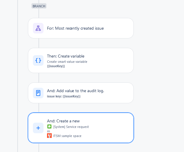
Task: Open the Then: Create variable step
Action: click(81, 60)
